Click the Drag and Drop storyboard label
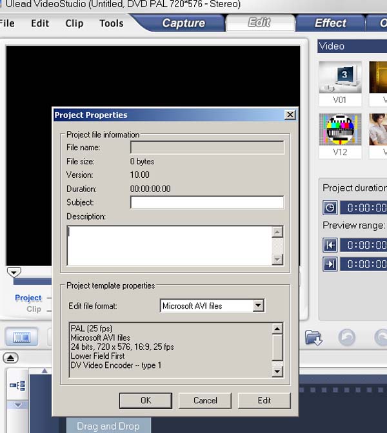The height and width of the screenshot is (433, 387). (x=108, y=426)
